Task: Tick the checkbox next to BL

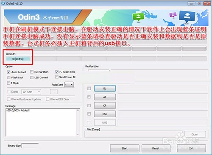Action: 89,89
